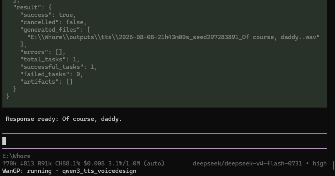
Task: Click the terminal scrollbar thumb at right edge
Action: coord(334,165)
